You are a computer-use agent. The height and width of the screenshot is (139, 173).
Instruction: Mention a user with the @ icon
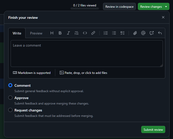(143, 33)
